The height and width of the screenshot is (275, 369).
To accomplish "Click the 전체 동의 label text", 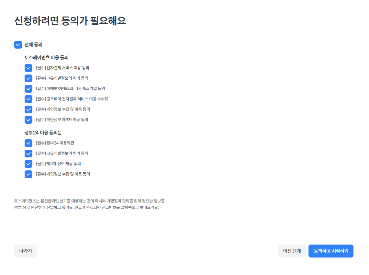I will 33,44.
